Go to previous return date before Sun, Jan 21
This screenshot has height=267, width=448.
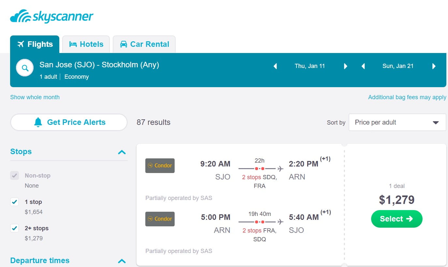[x=363, y=66]
